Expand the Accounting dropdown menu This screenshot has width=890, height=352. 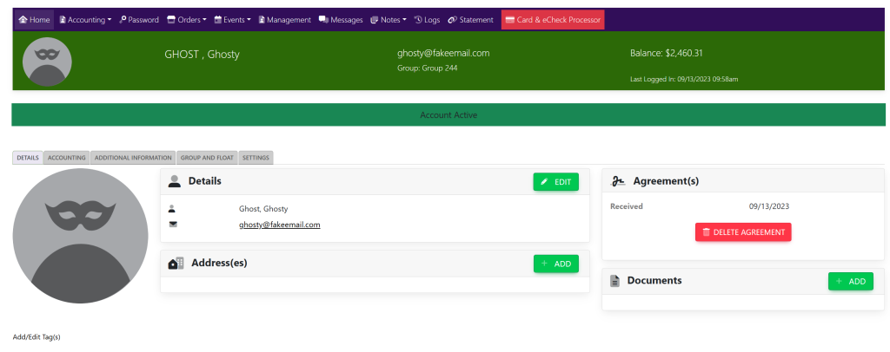pos(85,20)
